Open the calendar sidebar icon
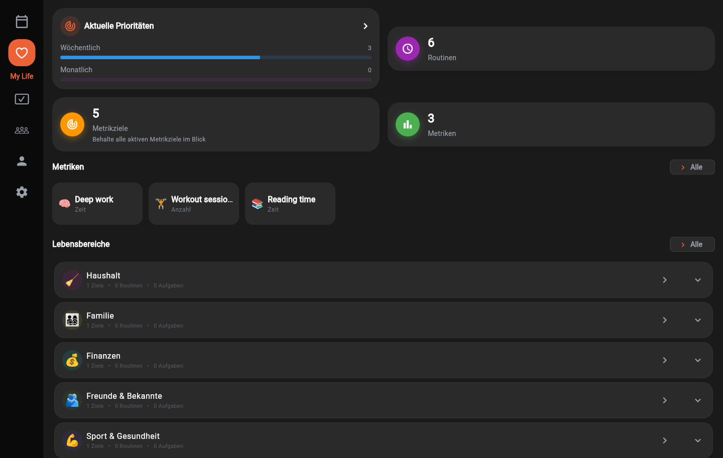Screen dimensions: 723x458 [22, 22]
